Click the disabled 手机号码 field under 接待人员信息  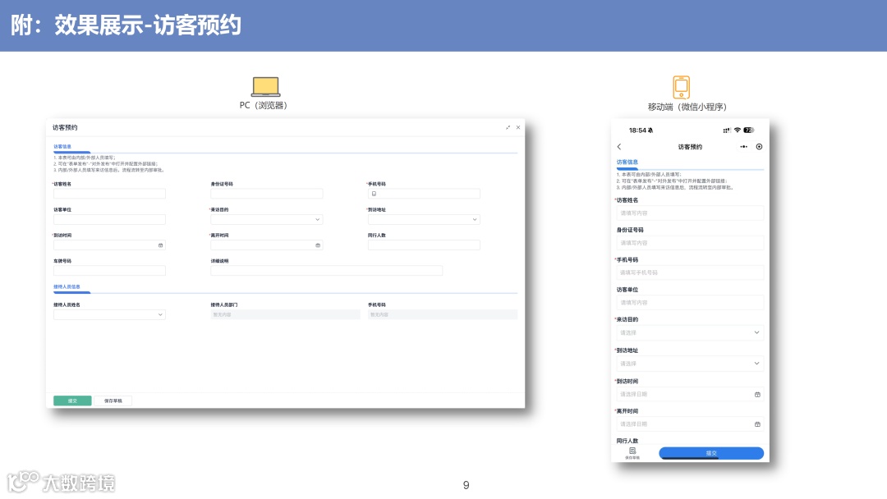[x=443, y=315]
